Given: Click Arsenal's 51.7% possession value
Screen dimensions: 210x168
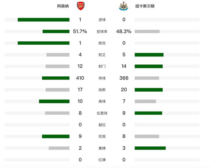Looking at the screenshot, I should (80, 31).
